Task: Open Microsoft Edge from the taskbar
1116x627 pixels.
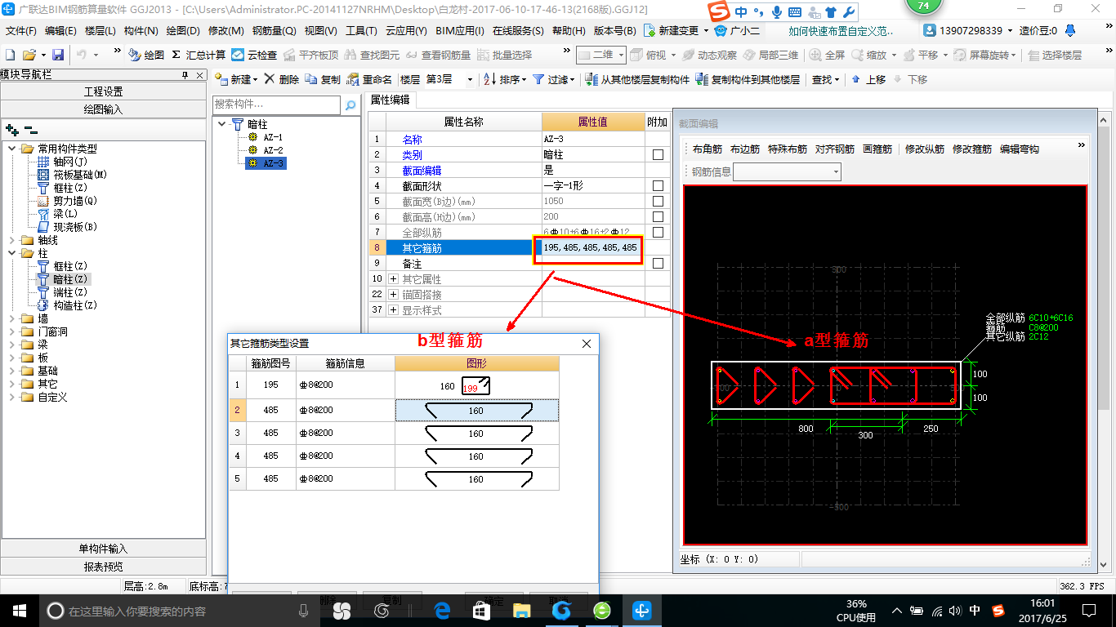Action: (x=442, y=610)
